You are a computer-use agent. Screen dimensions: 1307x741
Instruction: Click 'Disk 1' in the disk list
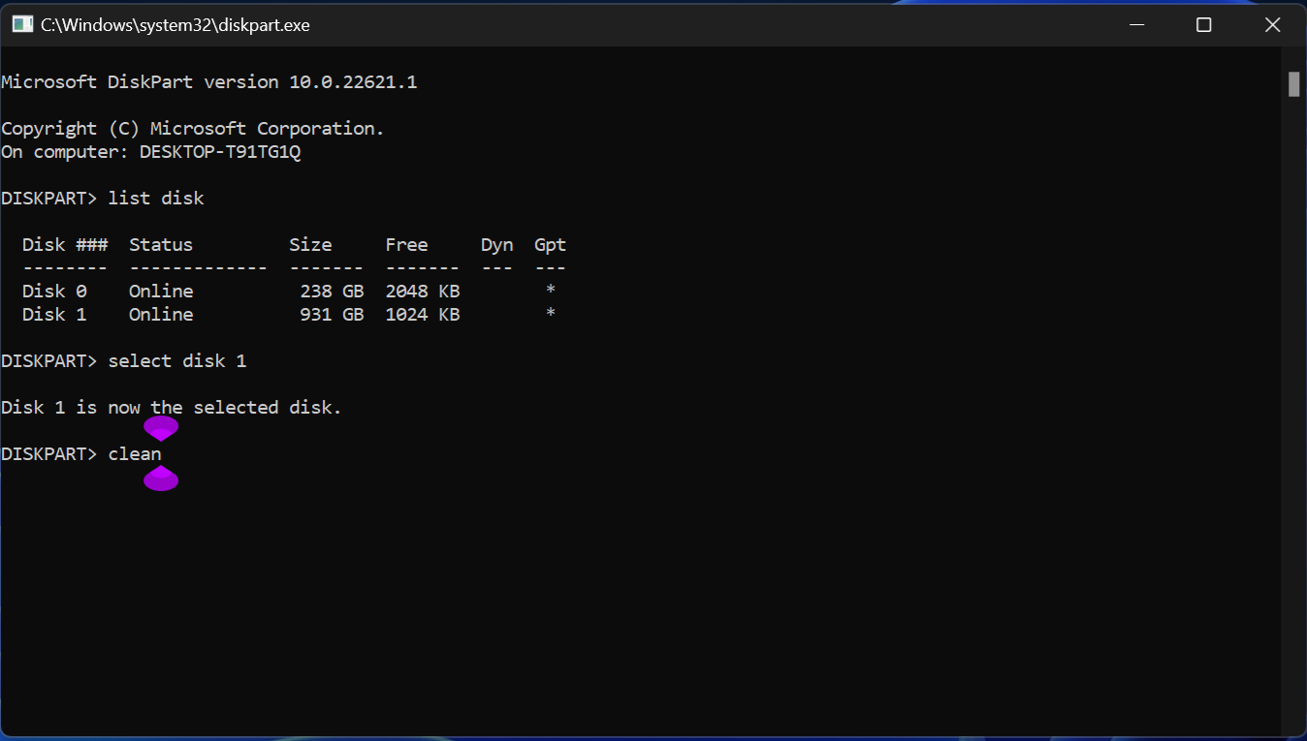[x=54, y=315]
